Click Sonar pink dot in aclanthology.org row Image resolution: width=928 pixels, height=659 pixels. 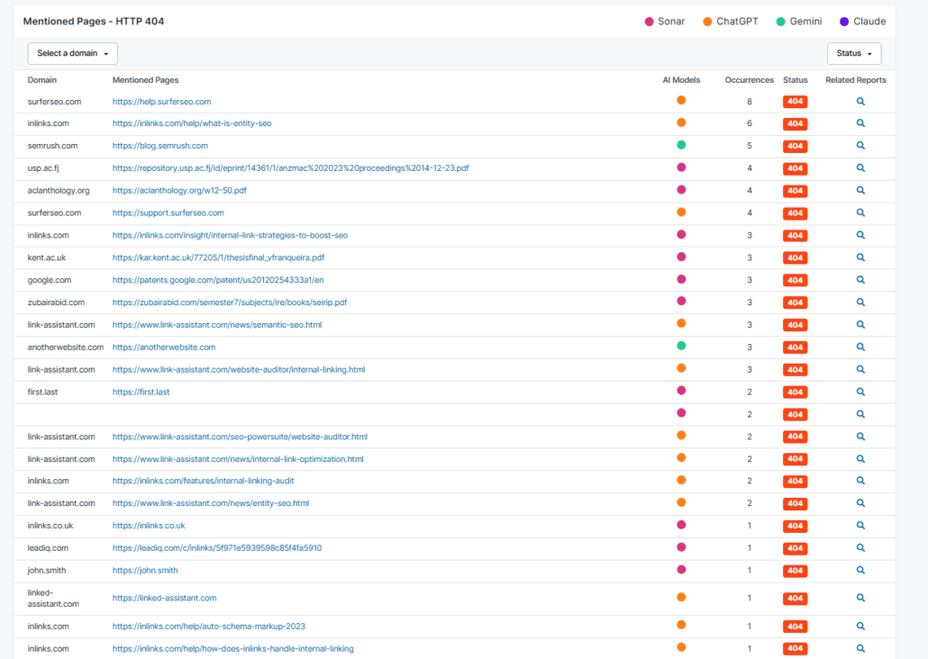(681, 190)
